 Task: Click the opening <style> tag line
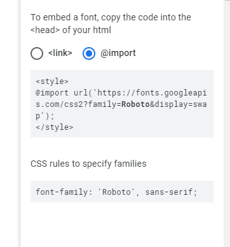pyautogui.click(x=52, y=81)
